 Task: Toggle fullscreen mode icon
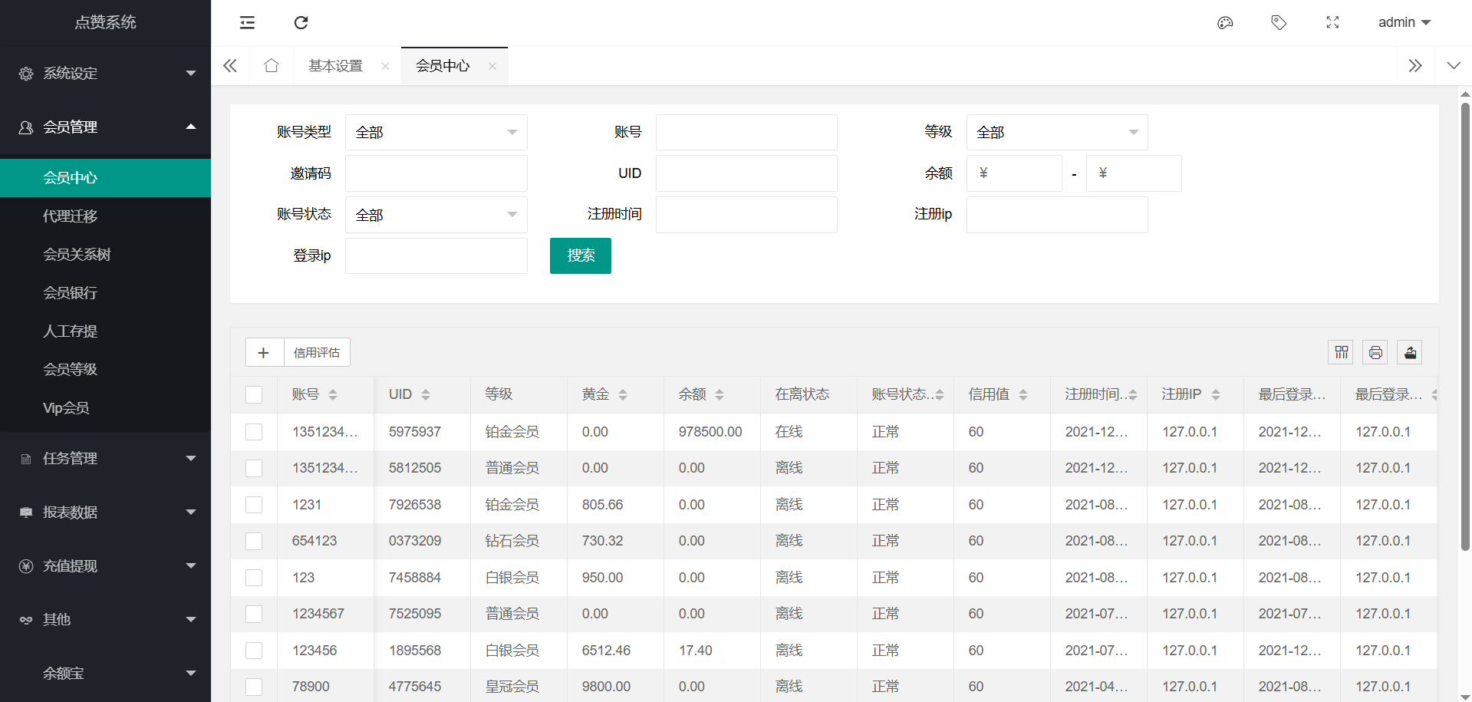[x=1332, y=22]
